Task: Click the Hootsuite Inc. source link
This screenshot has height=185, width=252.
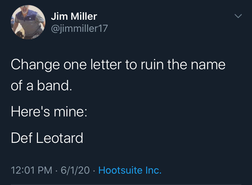Action: [130, 170]
